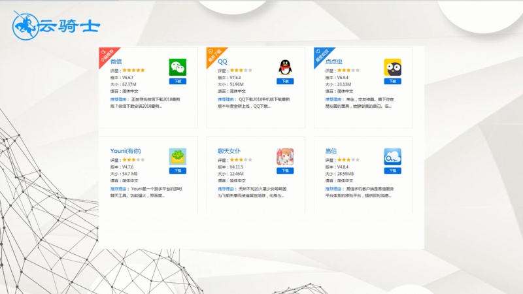Click the 点点虫 yellow app icon
Image resolution: width=523 pixels, height=294 pixels.
[392, 67]
